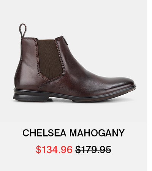Image resolution: width=152 pixels, height=171 pixels.
Task: Click the empty area below the prices
Action: 73,163
